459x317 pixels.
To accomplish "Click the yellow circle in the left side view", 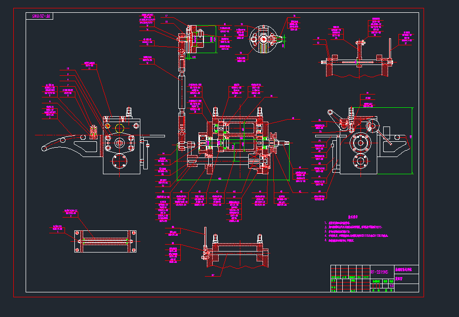I will tap(119, 128).
